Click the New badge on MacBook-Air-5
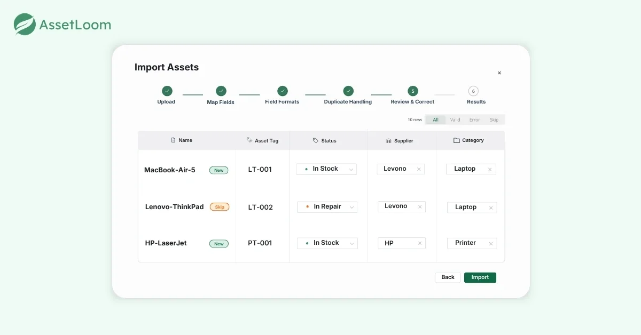The width and height of the screenshot is (641, 335). pos(219,171)
